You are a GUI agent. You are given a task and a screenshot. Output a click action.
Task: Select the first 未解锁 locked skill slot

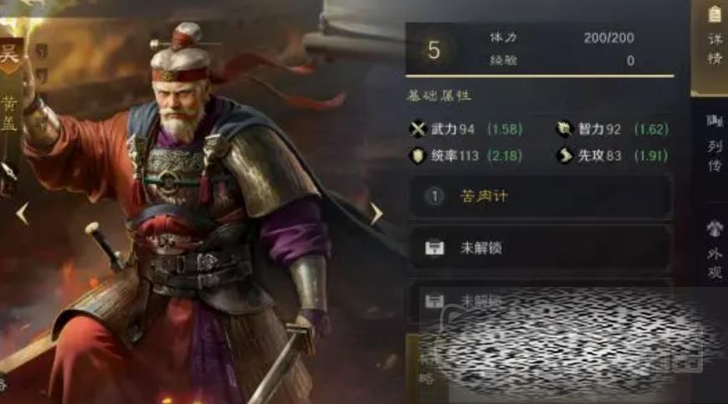click(541, 248)
